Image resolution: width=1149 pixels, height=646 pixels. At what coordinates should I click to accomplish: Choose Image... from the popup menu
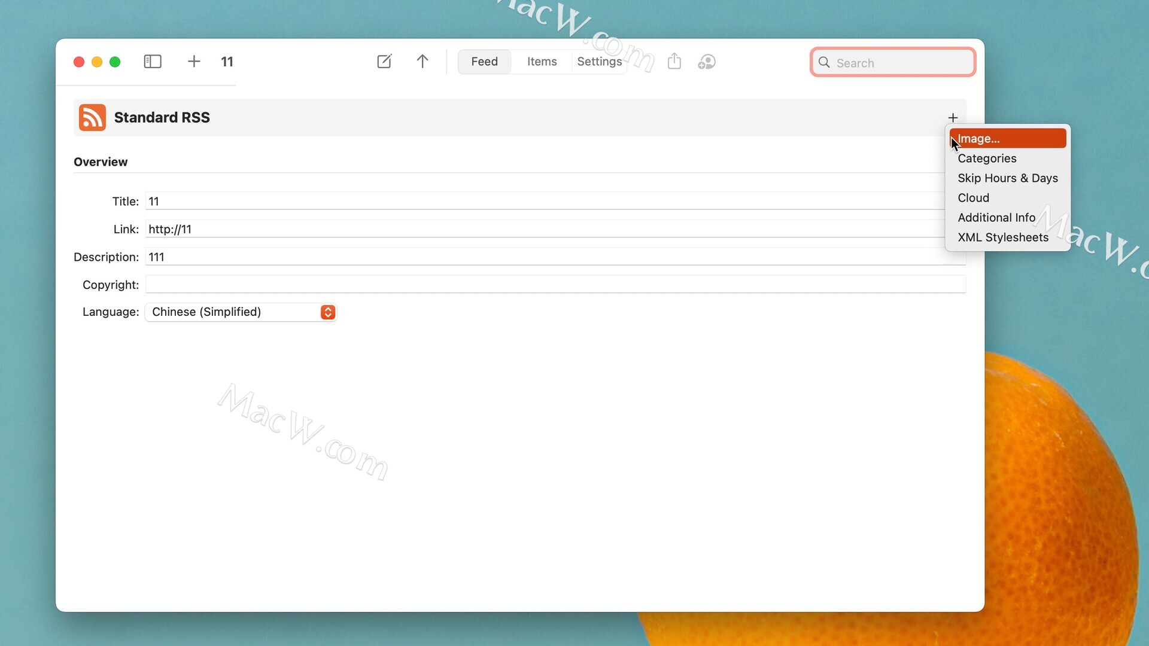1008,138
